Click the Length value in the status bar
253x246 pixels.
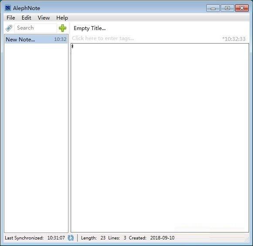(x=103, y=238)
